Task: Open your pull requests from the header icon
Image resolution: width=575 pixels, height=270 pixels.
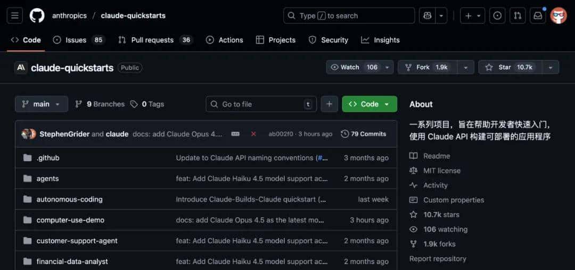Action: click(517, 16)
